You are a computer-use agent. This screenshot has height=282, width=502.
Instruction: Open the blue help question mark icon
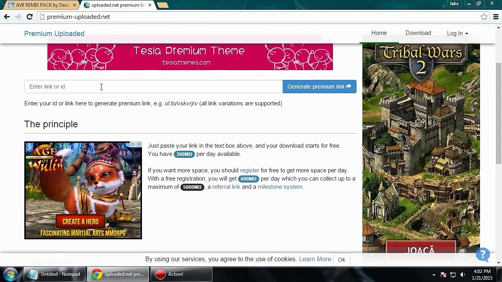[483, 255]
